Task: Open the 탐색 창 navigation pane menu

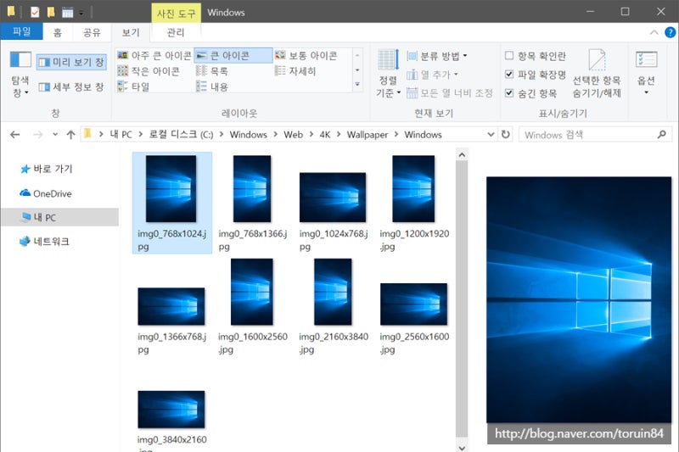Action: (20, 75)
